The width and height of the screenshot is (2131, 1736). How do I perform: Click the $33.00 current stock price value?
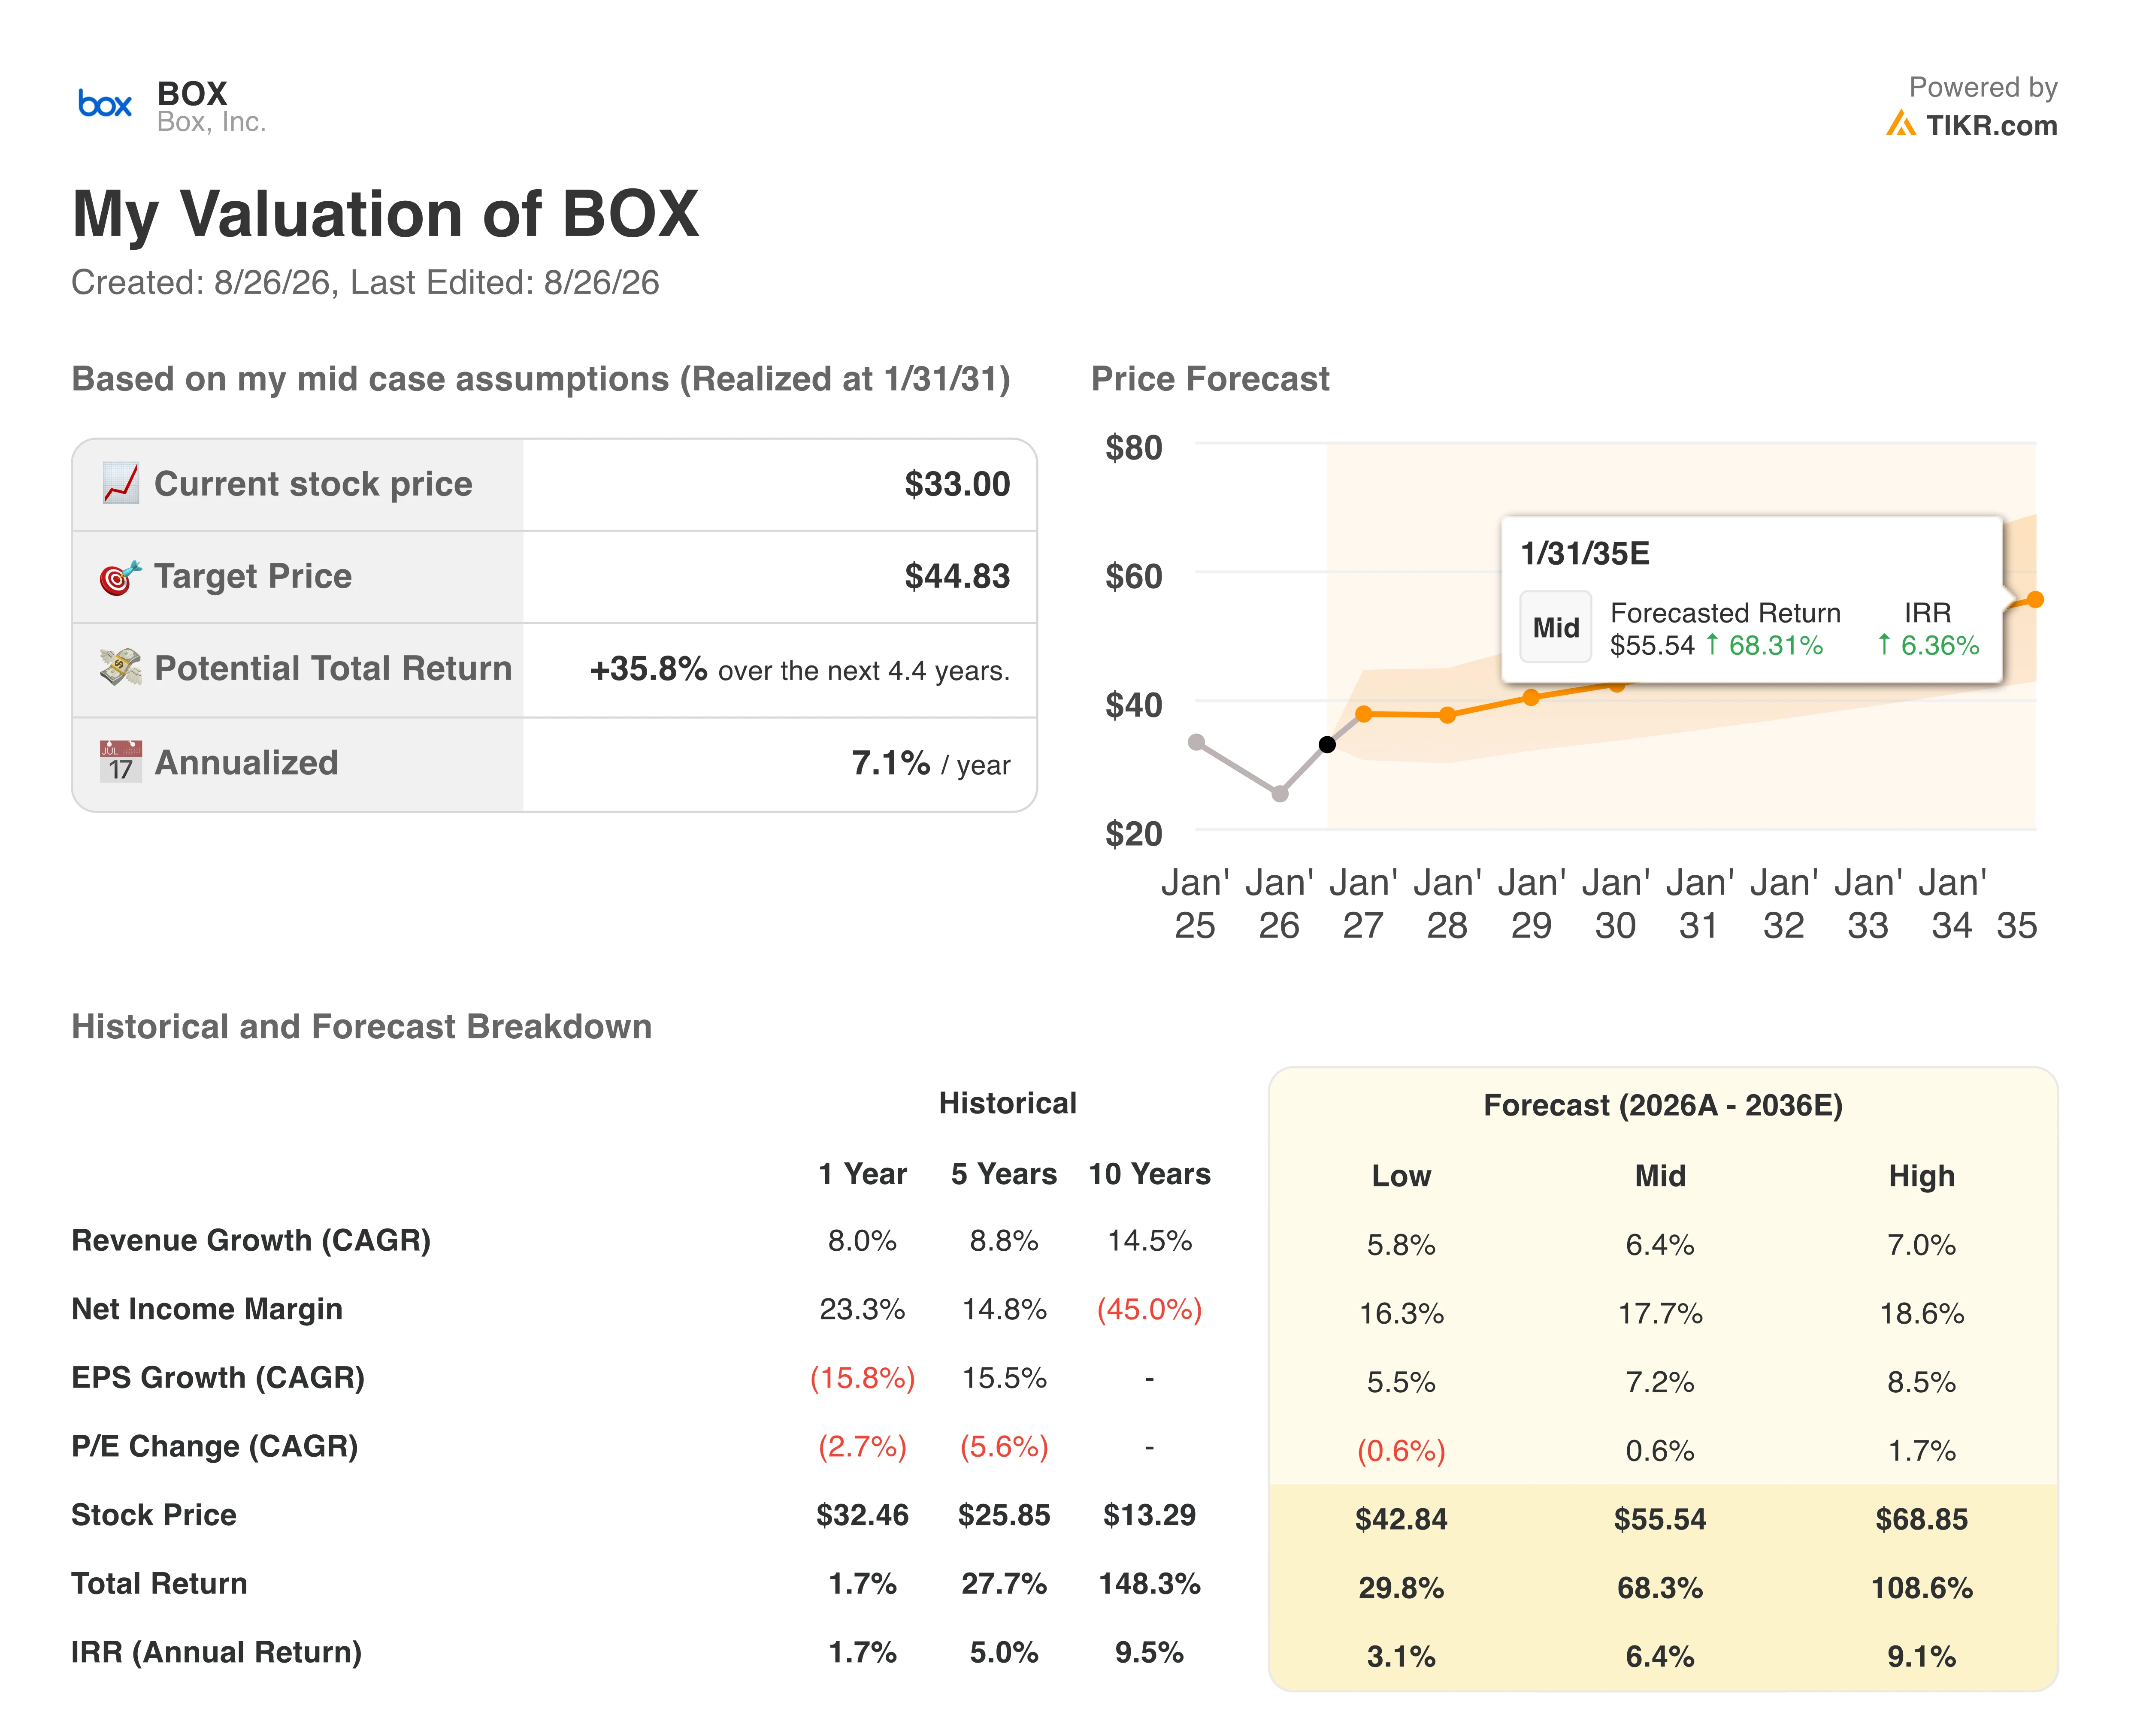957,484
